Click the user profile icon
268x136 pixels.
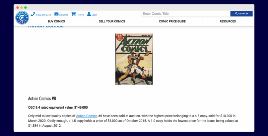89,14
